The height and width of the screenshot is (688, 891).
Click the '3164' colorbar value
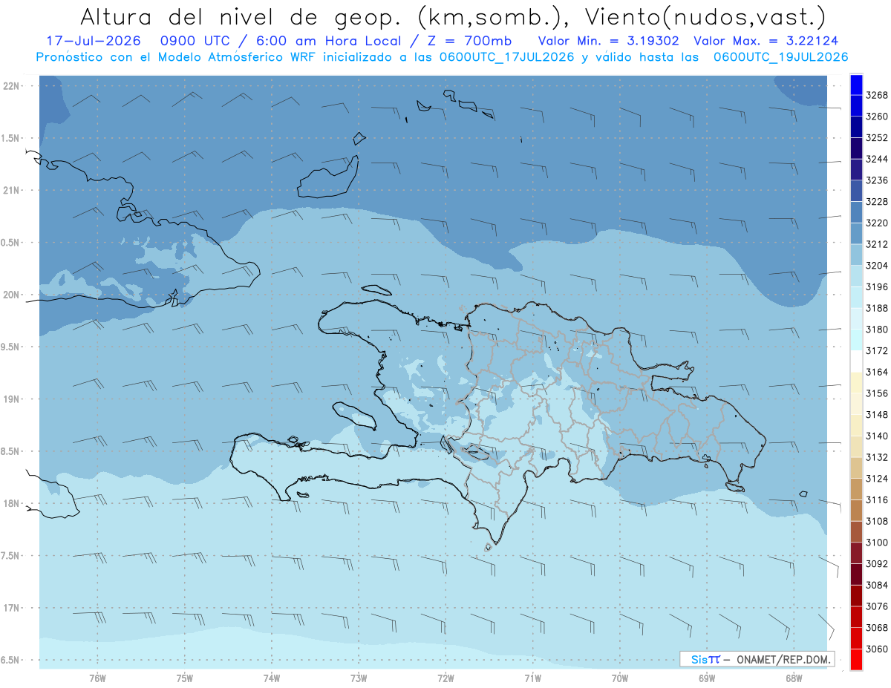[877, 372]
